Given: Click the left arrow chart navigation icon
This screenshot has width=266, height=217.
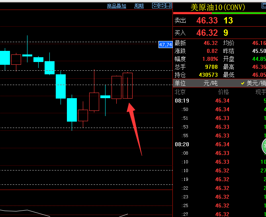Looking at the screenshot, I should [x=155, y=6].
